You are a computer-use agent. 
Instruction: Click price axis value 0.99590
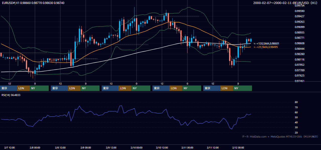(299, 11)
